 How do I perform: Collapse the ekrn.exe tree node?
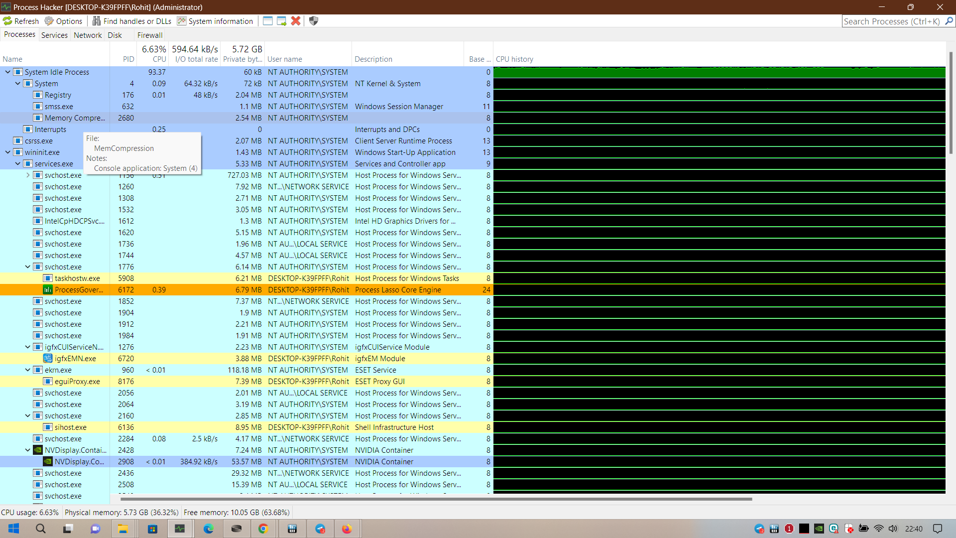(27, 370)
